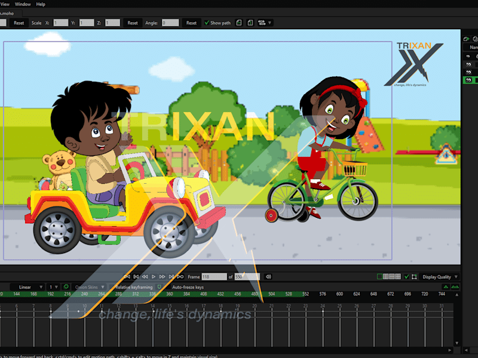Image resolution: width=478 pixels, height=358 pixels.
Task: Click Reset button left of Scale
Action: 19,23
